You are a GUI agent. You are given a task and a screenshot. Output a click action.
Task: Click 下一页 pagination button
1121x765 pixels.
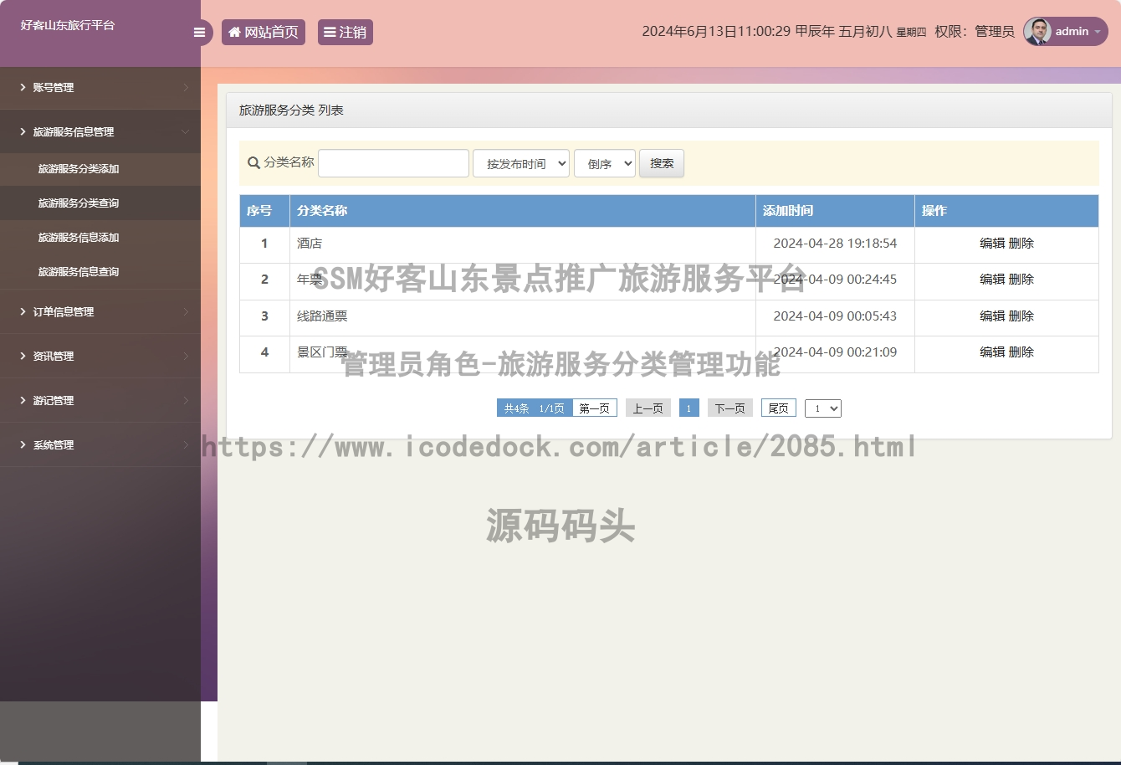coord(730,408)
